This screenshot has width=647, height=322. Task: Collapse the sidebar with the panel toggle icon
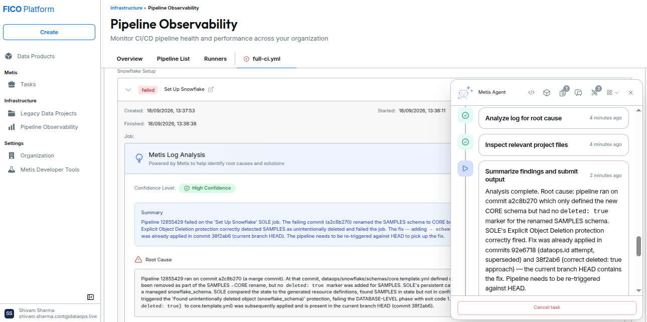tap(90, 297)
